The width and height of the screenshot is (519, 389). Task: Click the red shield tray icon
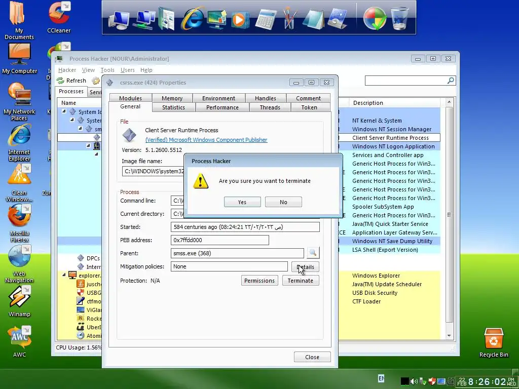tap(432, 381)
